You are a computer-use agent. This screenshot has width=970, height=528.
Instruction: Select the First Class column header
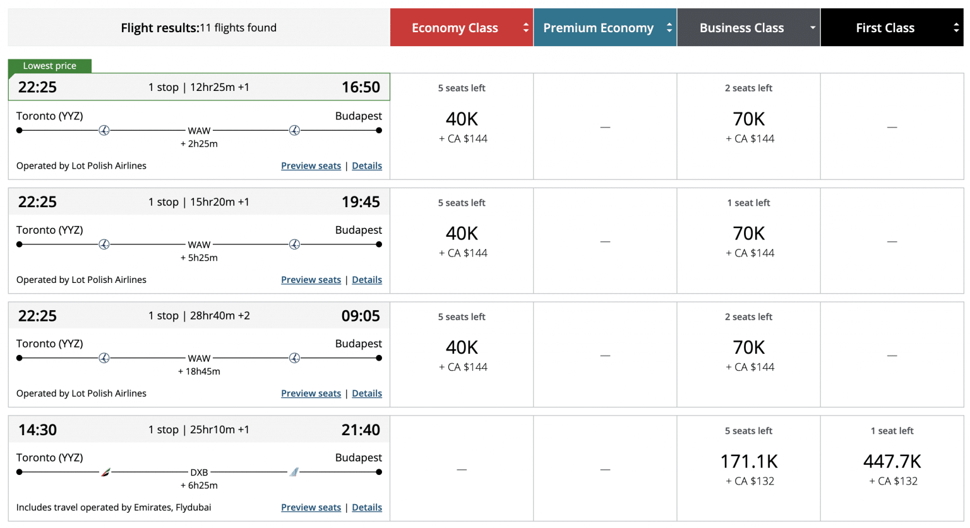click(x=885, y=27)
